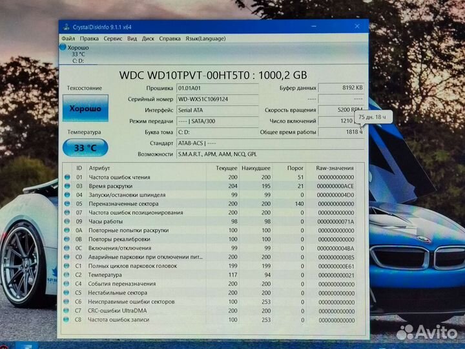Viewport: 465px width, 349px height.
Task: Click the Хорошо health status button
Action: [x=85, y=109]
